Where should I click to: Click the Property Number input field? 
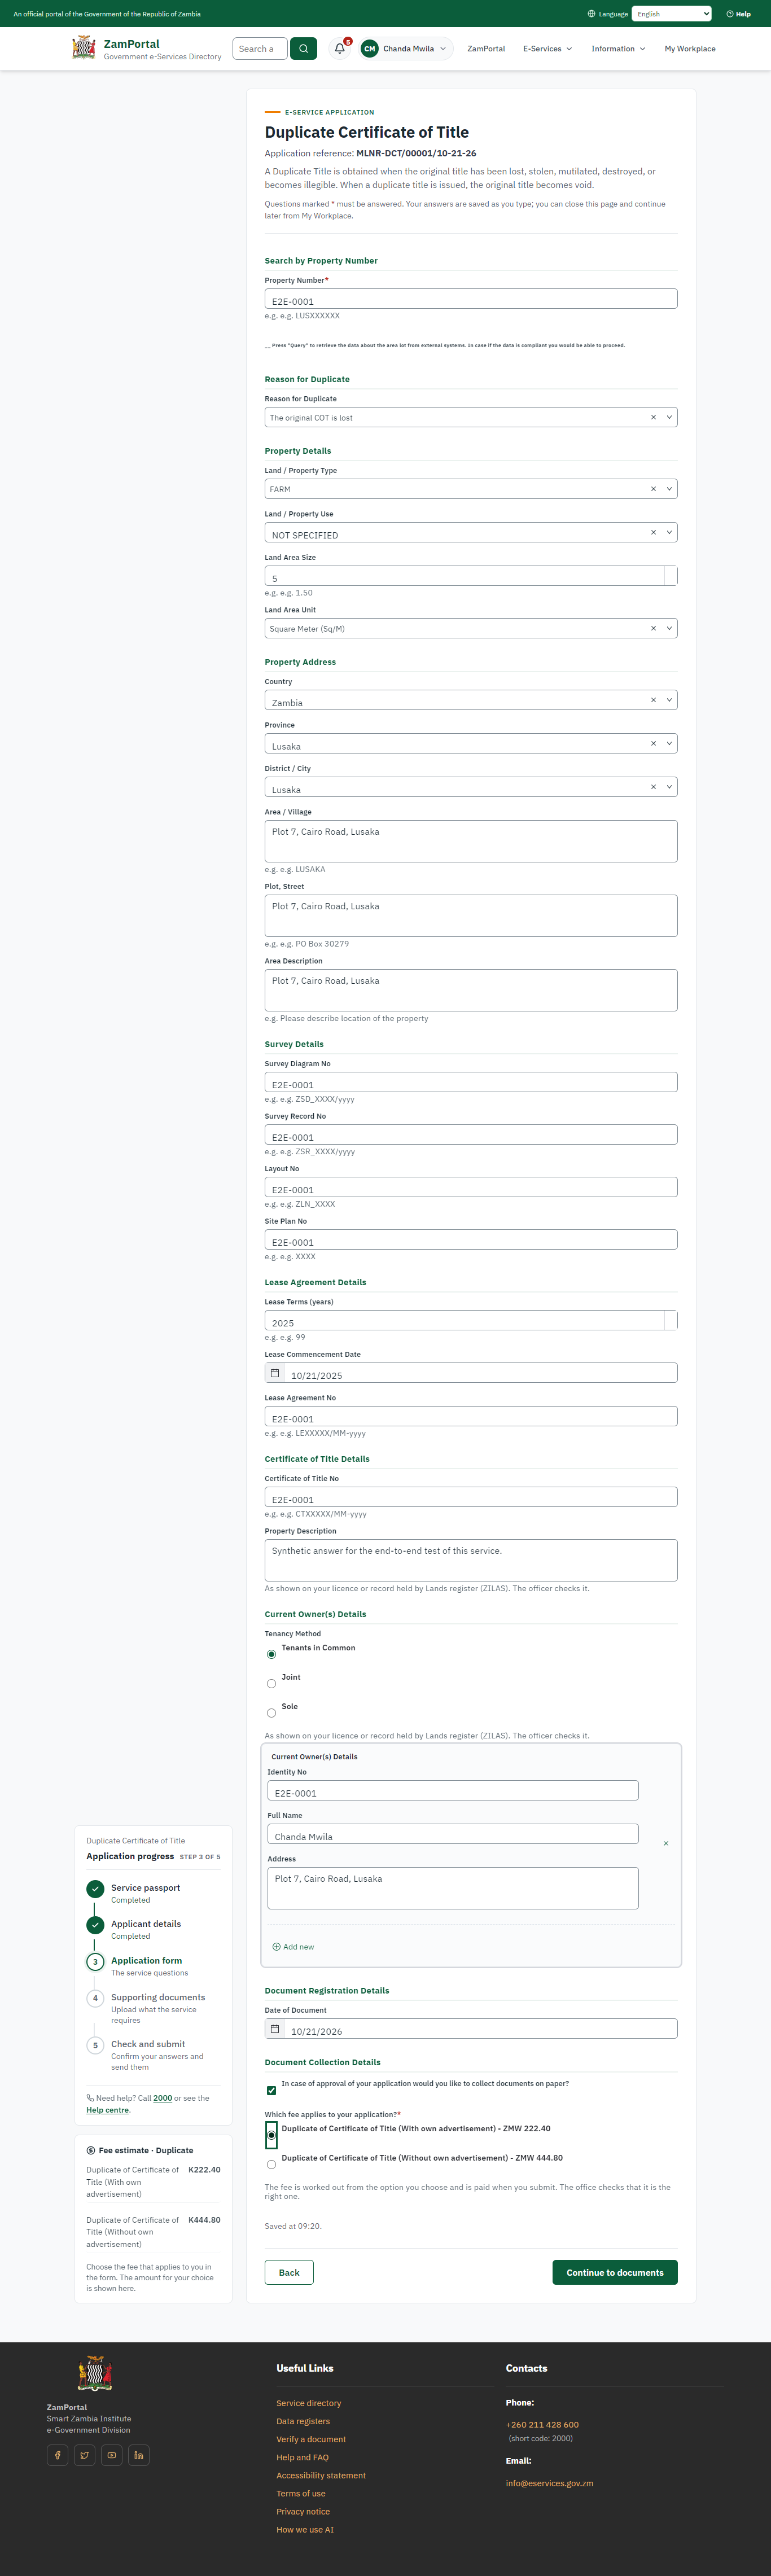click(x=471, y=299)
